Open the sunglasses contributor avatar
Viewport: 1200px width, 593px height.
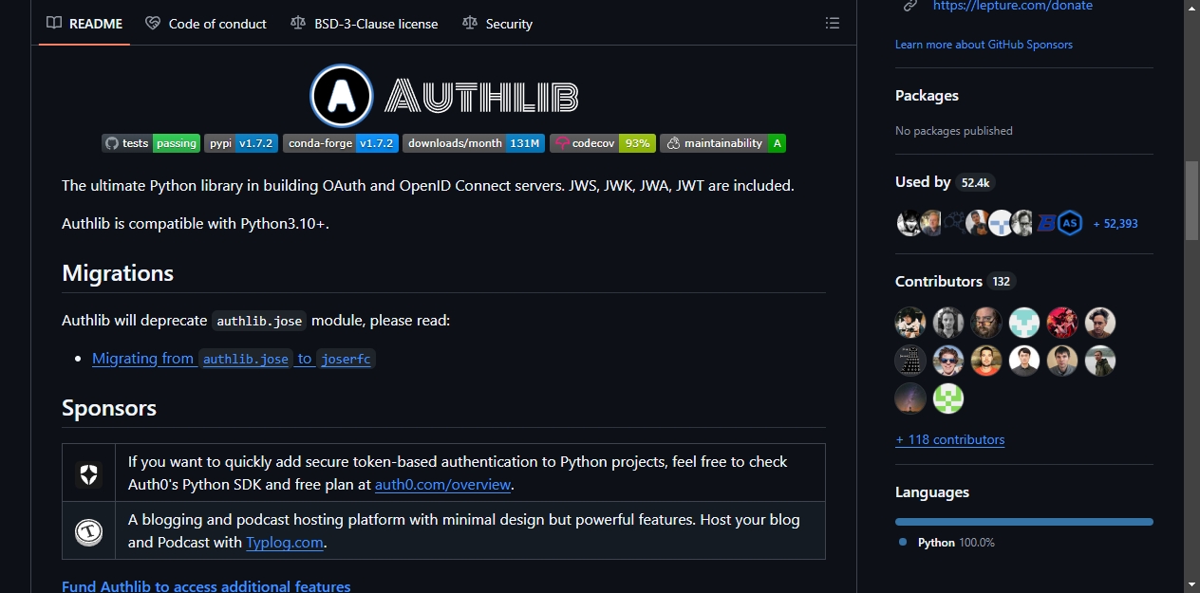pos(948,361)
